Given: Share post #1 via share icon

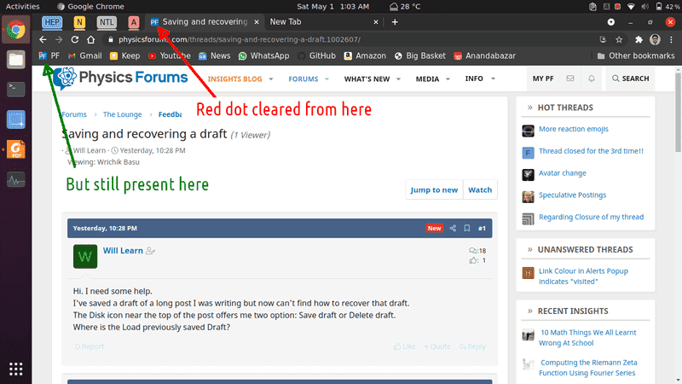Looking at the screenshot, I should coord(453,228).
